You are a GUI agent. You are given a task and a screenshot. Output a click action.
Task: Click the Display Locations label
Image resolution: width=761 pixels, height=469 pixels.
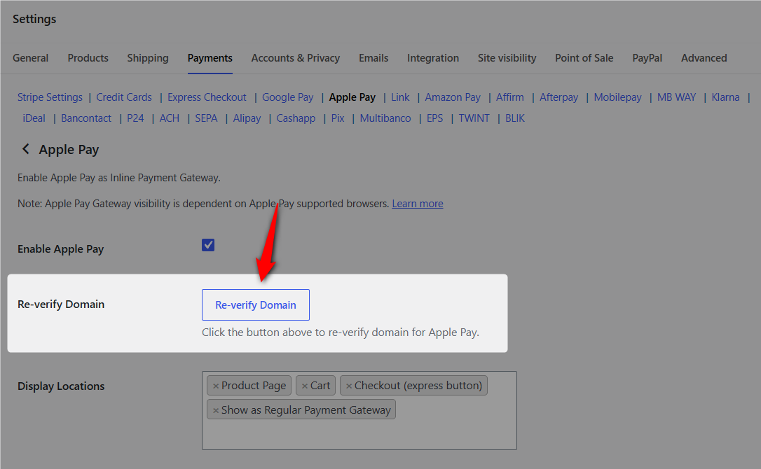(x=61, y=386)
